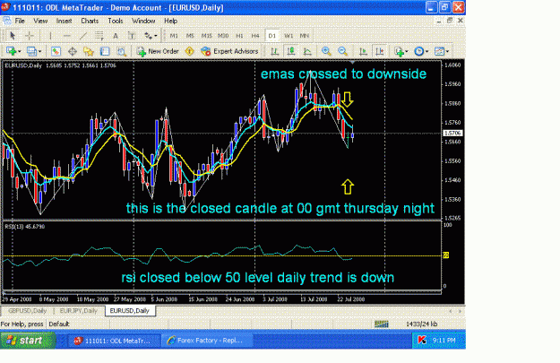Zoom out of the chart
Image resolution: width=560 pixels, height=363 pixels.
point(342,51)
